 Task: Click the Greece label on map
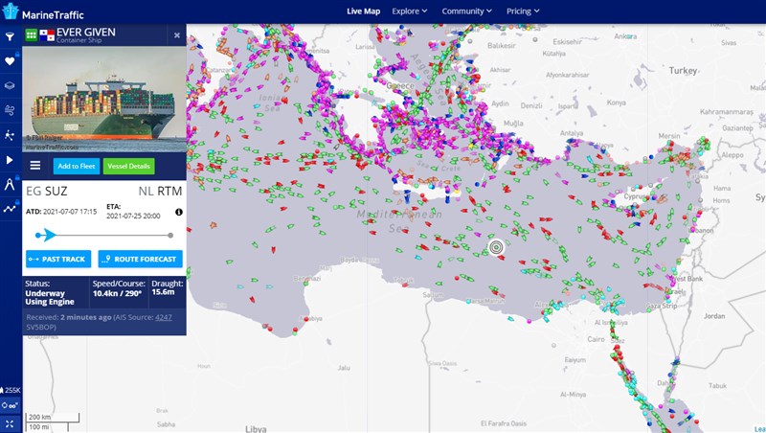(400, 86)
